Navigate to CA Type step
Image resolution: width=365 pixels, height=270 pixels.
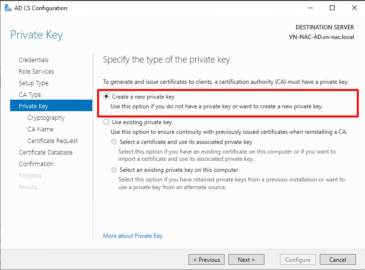click(30, 94)
